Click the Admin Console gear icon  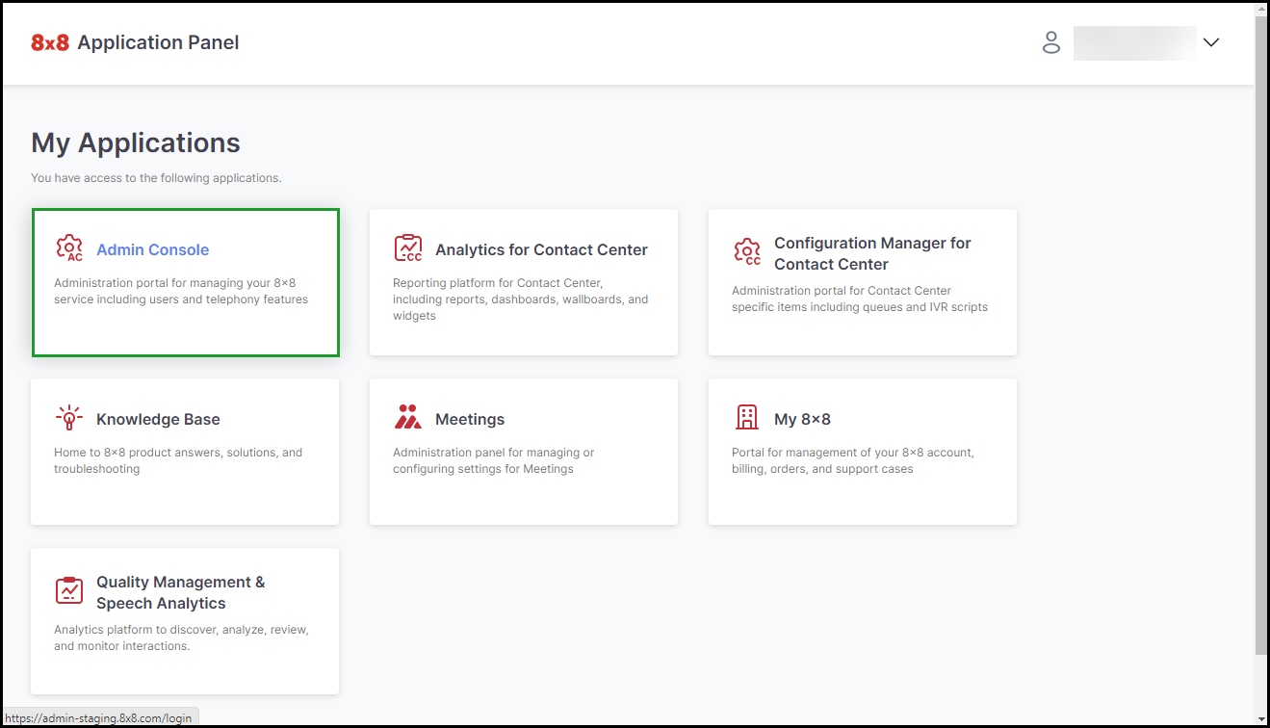(x=69, y=248)
